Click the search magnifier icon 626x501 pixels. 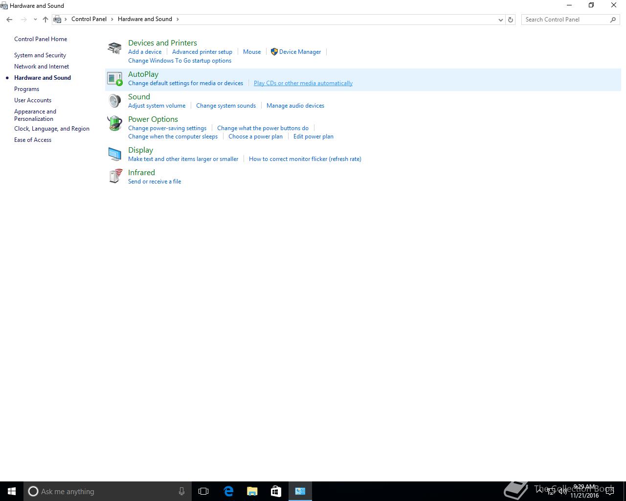[x=613, y=20]
